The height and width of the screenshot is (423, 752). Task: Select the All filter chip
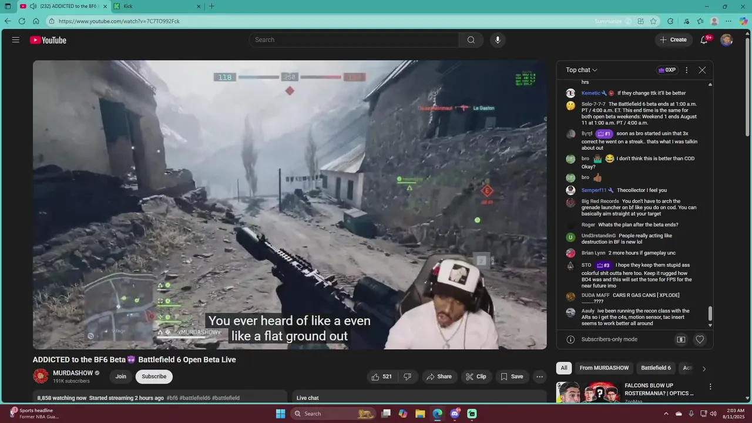tap(564, 368)
